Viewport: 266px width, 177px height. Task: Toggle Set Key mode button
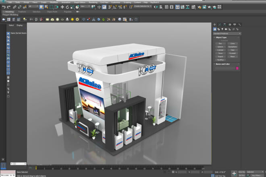241,175
